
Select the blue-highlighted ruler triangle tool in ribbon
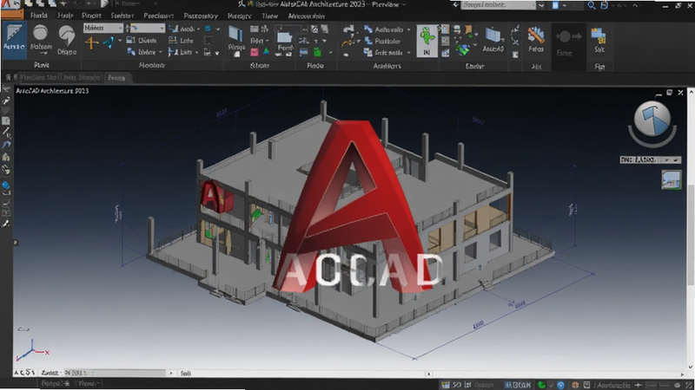[14, 40]
